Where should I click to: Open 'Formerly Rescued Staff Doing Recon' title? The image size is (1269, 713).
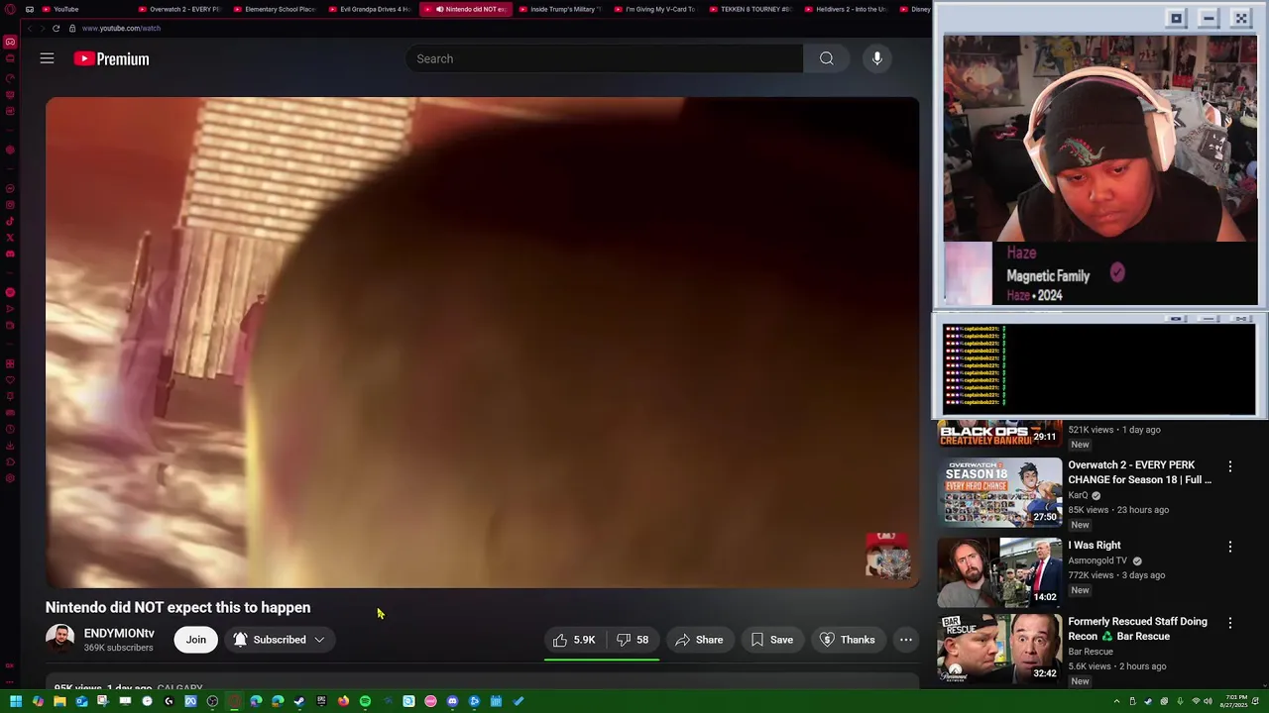1138,629
